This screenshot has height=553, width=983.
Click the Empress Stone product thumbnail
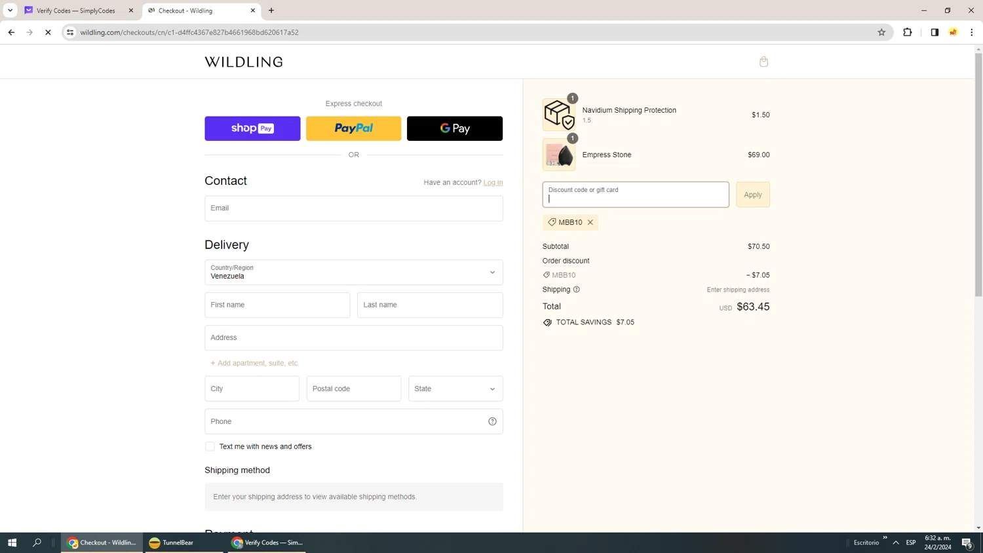pos(559,155)
